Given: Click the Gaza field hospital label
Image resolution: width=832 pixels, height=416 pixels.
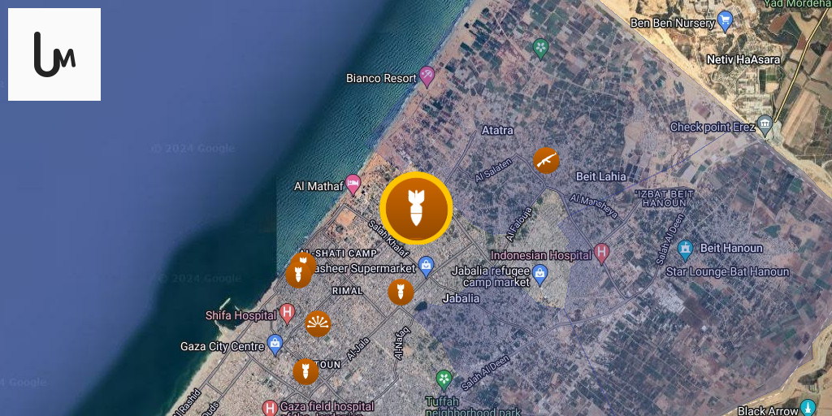Looking at the screenshot, I should coord(327,408).
